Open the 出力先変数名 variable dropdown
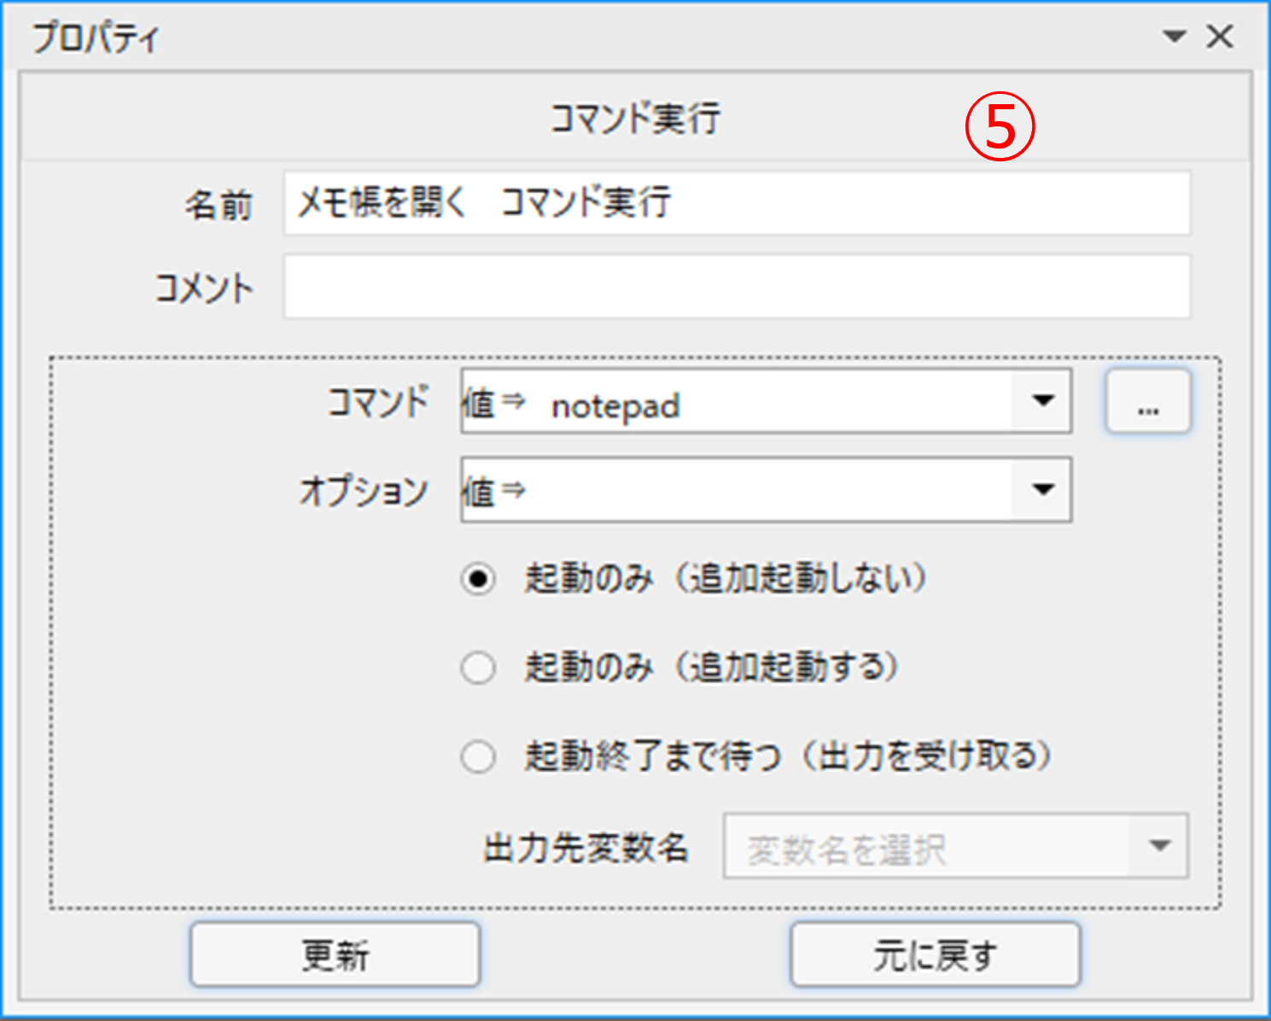Image resolution: width=1271 pixels, height=1021 pixels. 955,846
